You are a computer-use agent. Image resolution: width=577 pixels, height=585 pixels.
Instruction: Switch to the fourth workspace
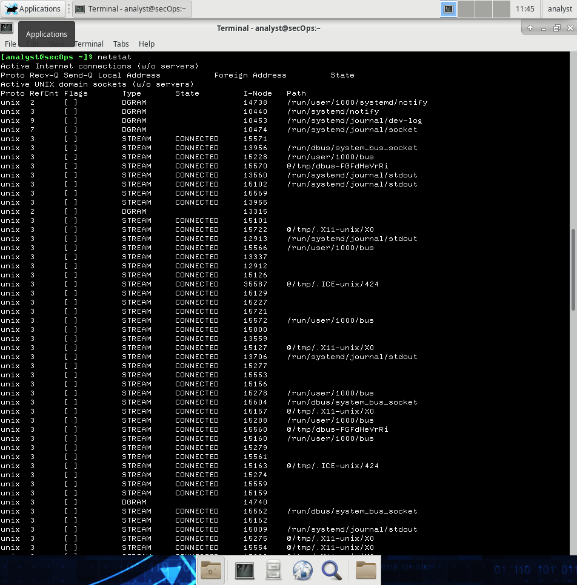coord(501,8)
